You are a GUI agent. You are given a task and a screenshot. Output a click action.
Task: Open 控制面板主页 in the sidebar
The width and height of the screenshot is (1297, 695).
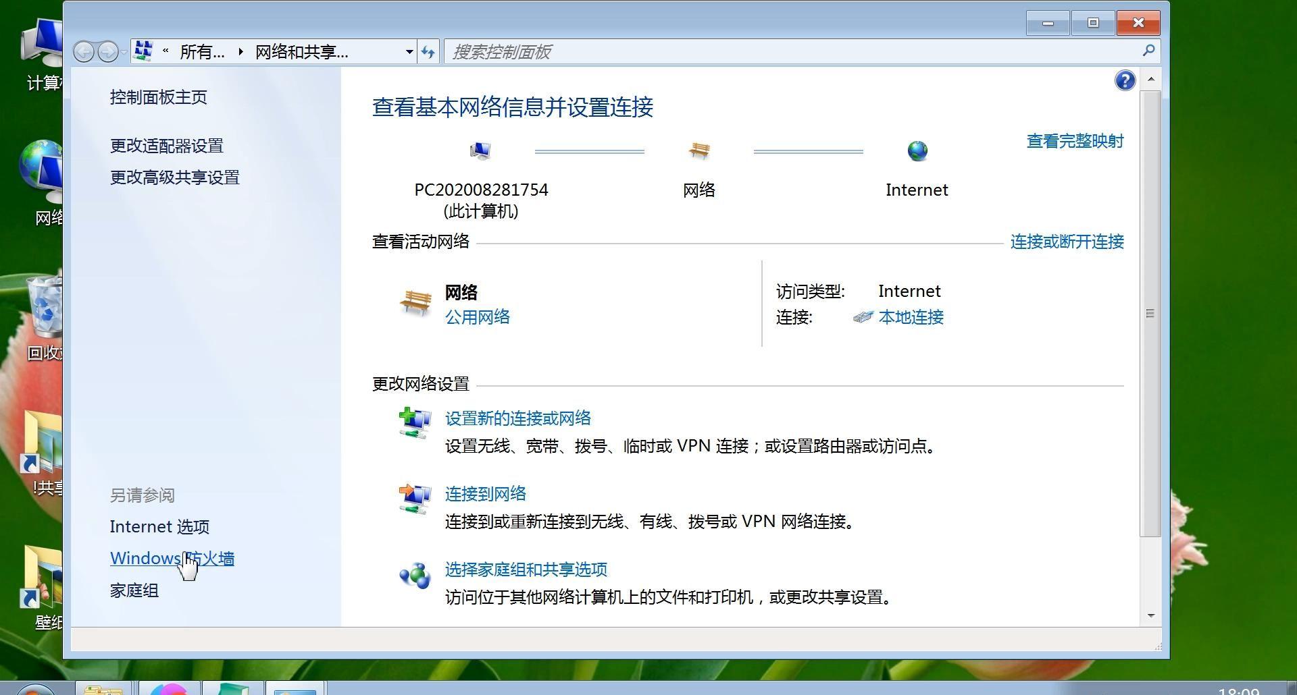click(x=159, y=97)
